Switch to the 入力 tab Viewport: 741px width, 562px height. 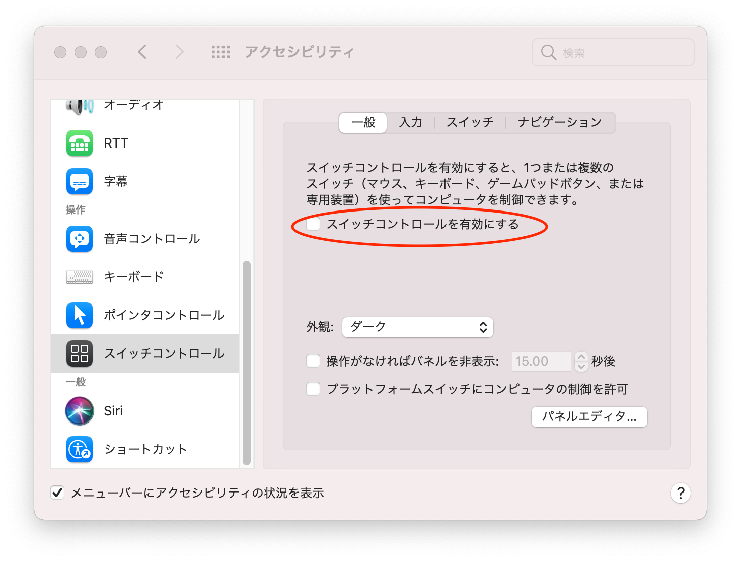[x=410, y=122]
